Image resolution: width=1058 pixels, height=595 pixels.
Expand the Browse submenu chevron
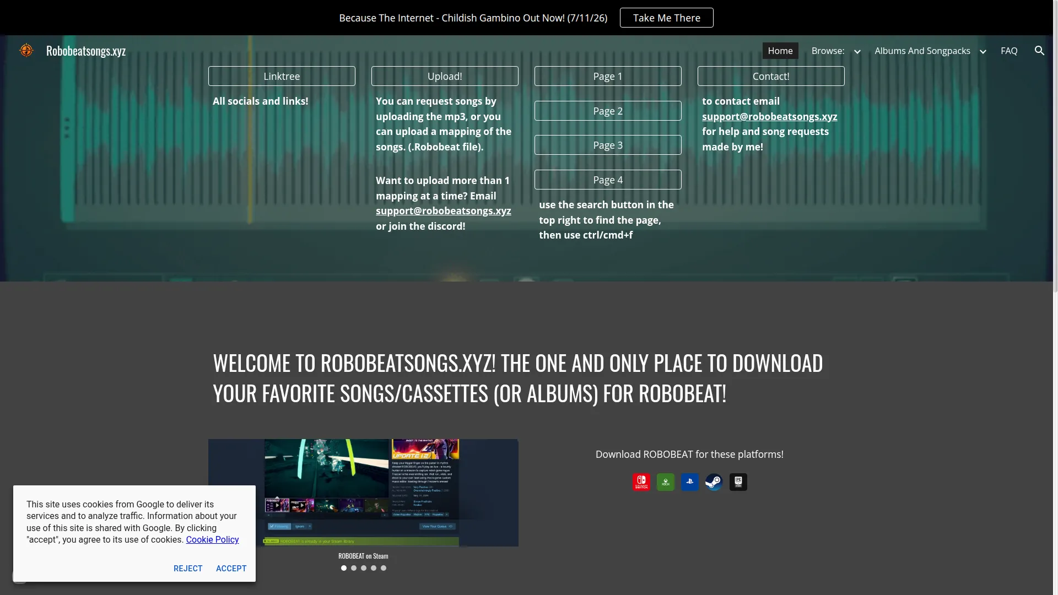857,51
